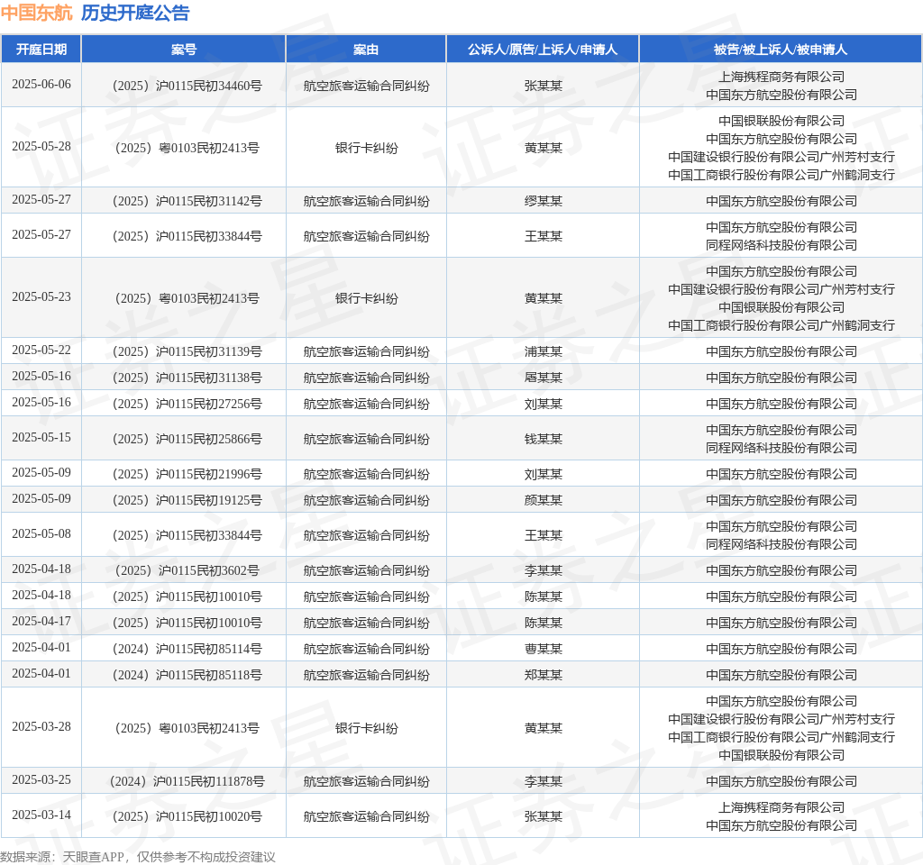The height and width of the screenshot is (865, 923).
Task: Click 张某某 in the 2025-03-14 row
Action: point(544,816)
